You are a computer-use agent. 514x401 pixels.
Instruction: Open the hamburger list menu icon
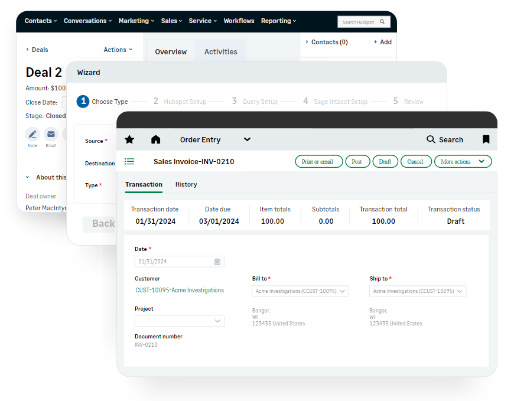point(129,161)
